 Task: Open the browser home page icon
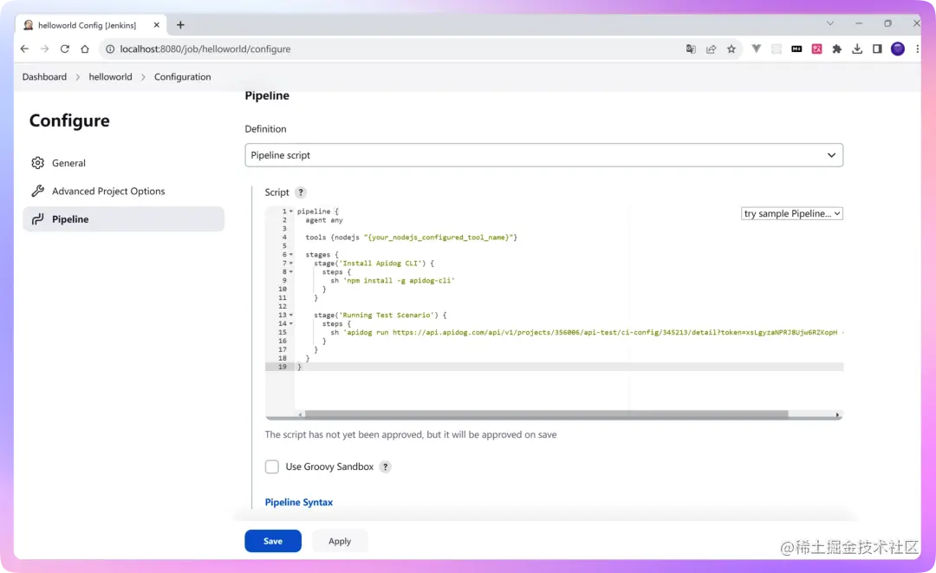[85, 49]
